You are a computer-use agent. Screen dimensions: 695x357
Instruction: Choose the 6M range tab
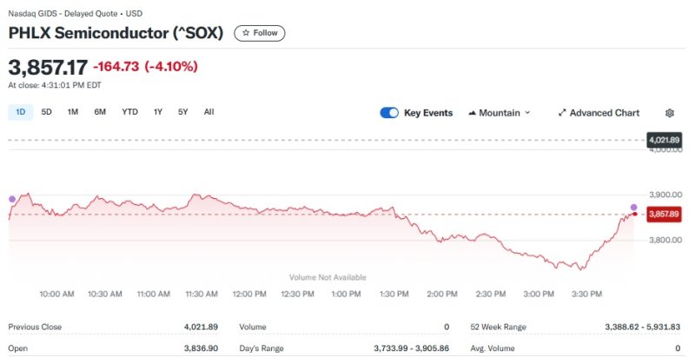(x=100, y=112)
